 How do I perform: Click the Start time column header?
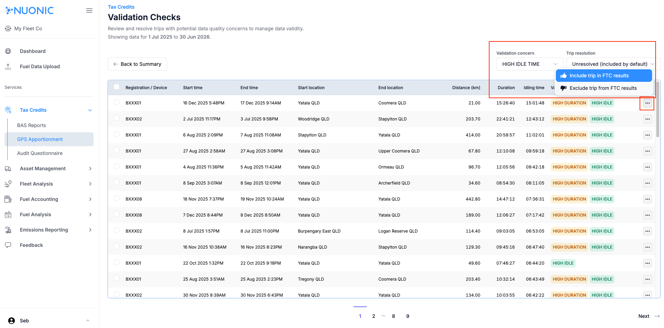[193, 88]
